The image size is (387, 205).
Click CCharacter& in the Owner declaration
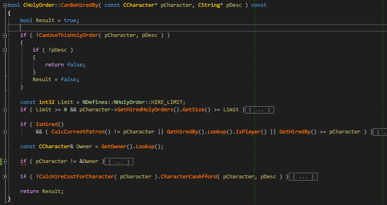click(56, 147)
